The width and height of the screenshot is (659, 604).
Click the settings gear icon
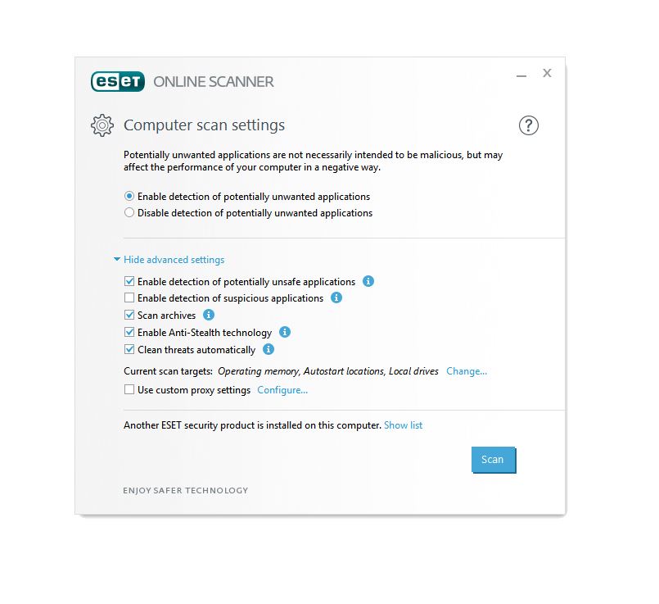(102, 125)
